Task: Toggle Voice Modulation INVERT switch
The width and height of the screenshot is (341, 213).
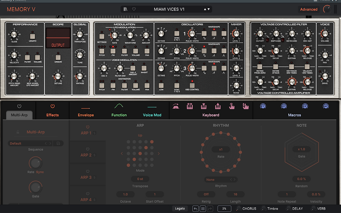Action: (144, 68)
